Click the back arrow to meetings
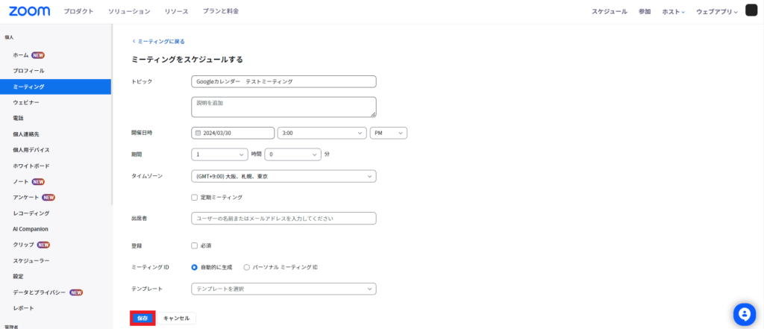 pos(134,42)
